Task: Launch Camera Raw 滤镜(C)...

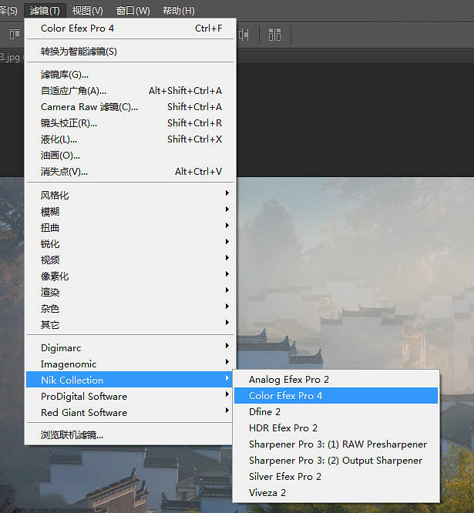Action: 89,107
